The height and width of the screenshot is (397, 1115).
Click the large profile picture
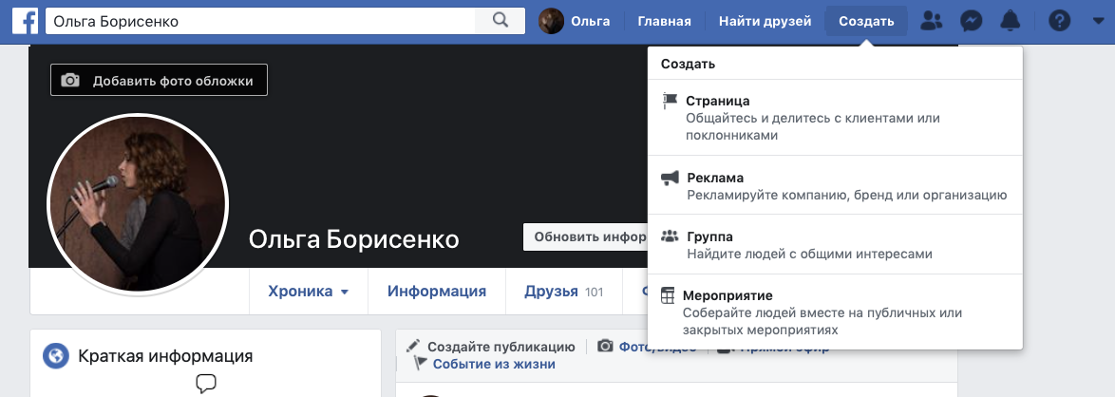click(138, 205)
